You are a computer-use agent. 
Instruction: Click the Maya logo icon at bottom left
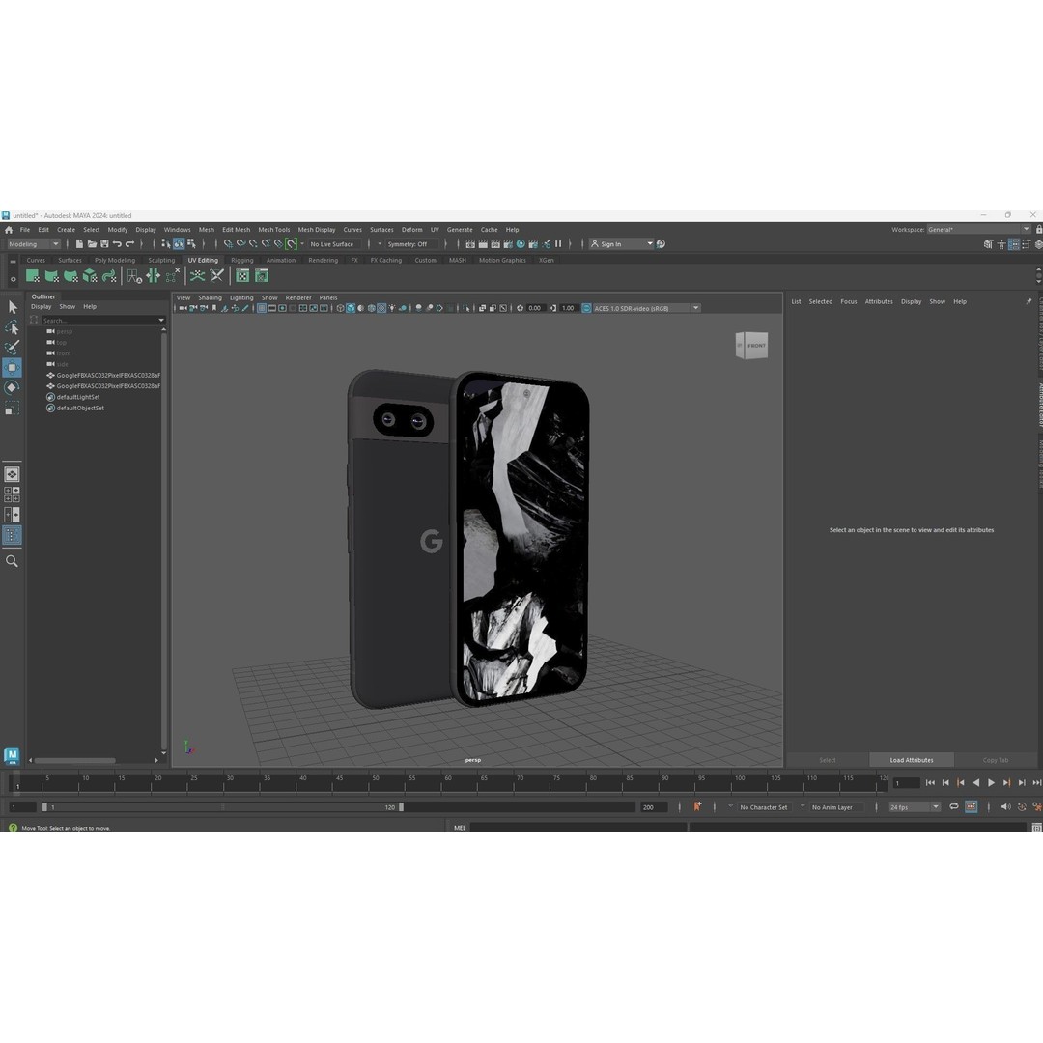(x=12, y=755)
